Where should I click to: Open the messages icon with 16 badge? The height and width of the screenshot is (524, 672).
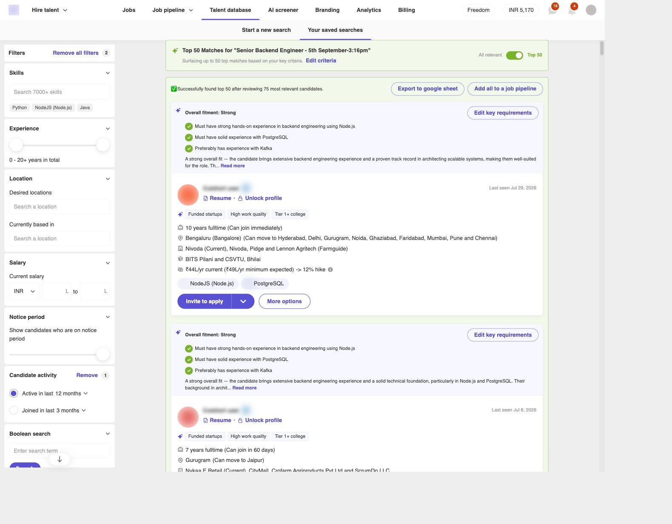pyautogui.click(x=552, y=10)
